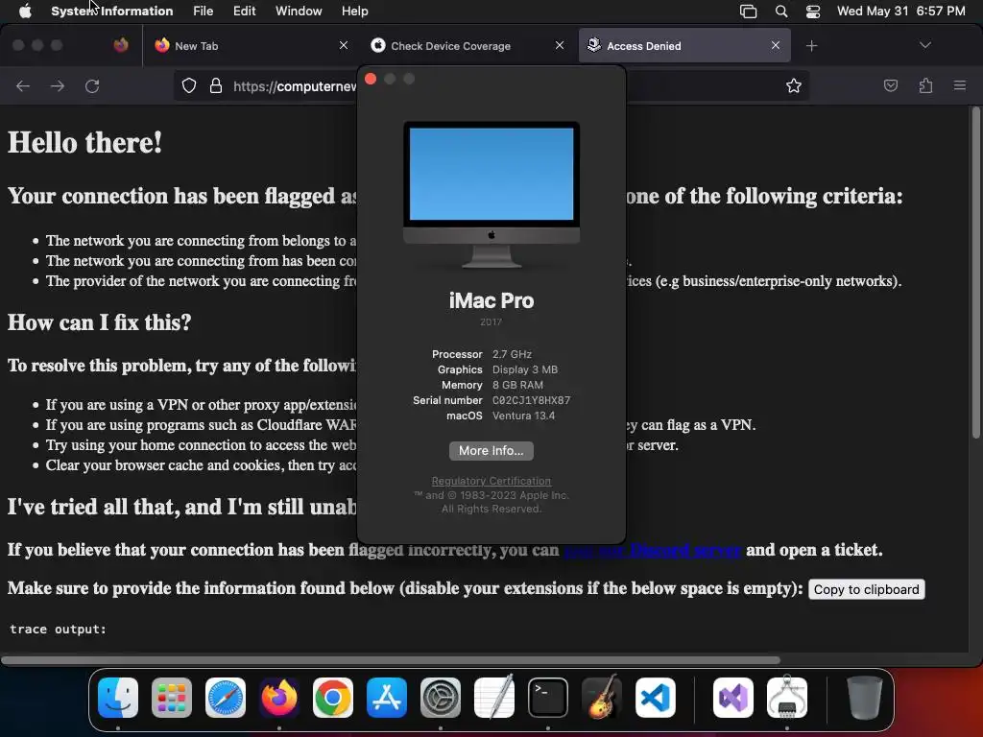
Task: Close the About This Mac window
Action: 371,79
